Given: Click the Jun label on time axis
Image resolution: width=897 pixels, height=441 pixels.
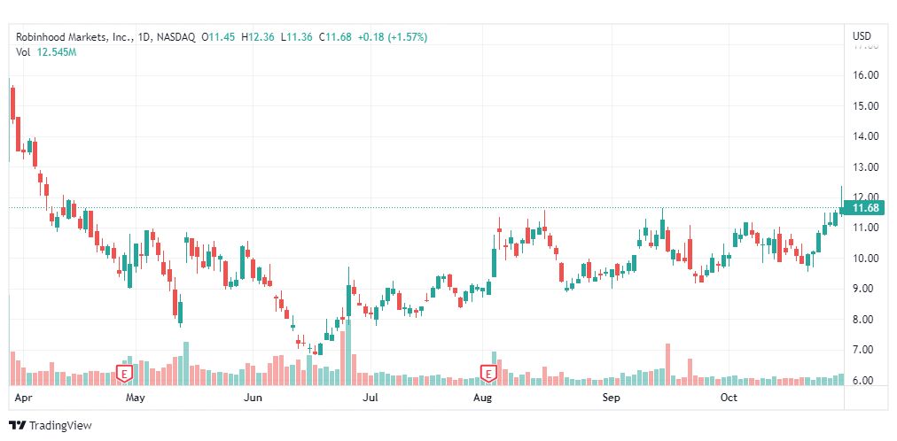Looking at the screenshot, I should [x=253, y=397].
